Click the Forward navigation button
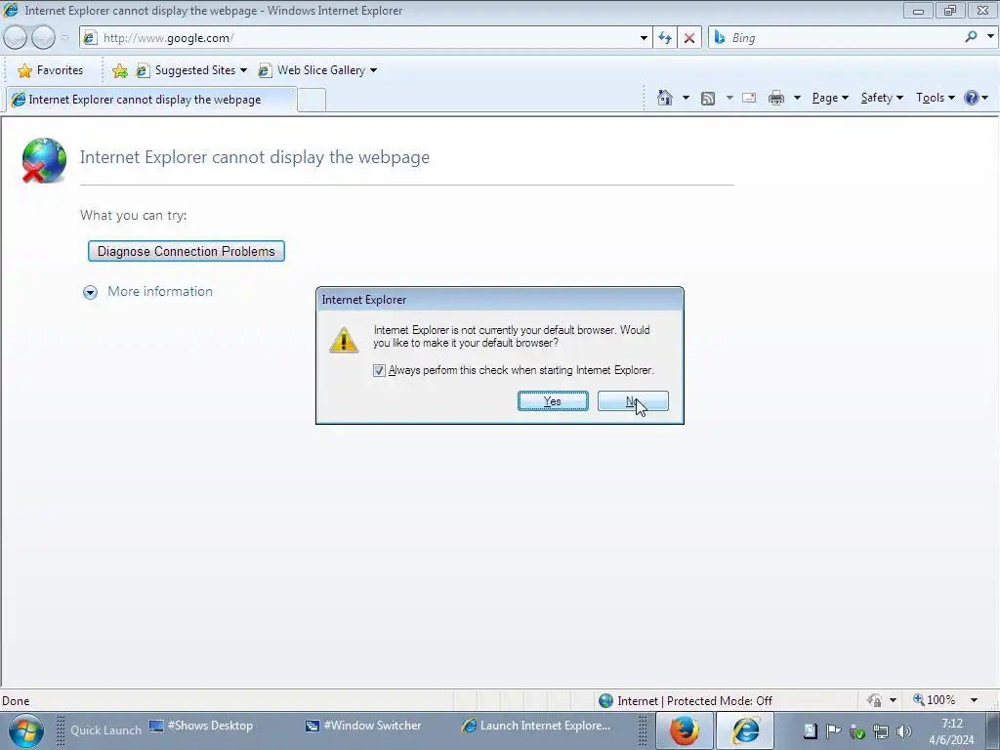 (x=43, y=38)
